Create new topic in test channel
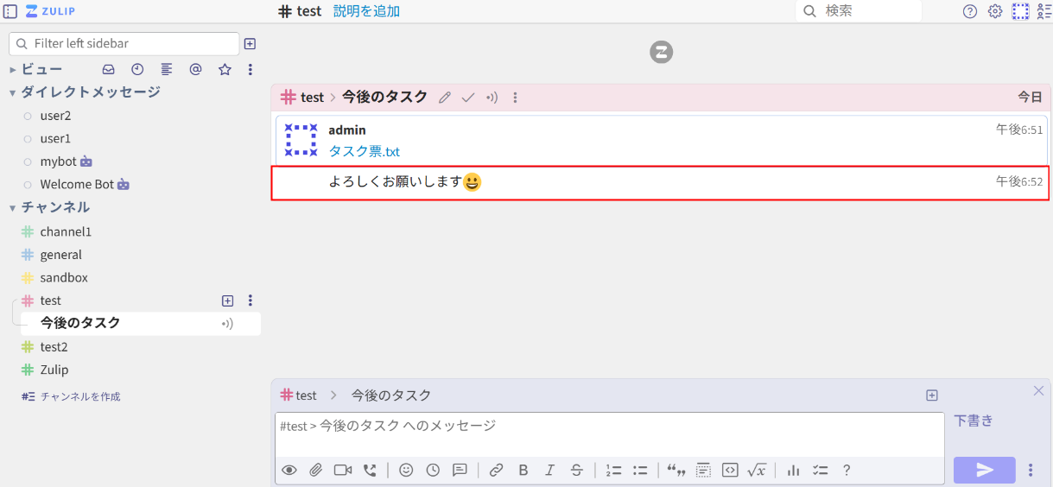Image resolution: width=1053 pixels, height=487 pixels. 227,300
